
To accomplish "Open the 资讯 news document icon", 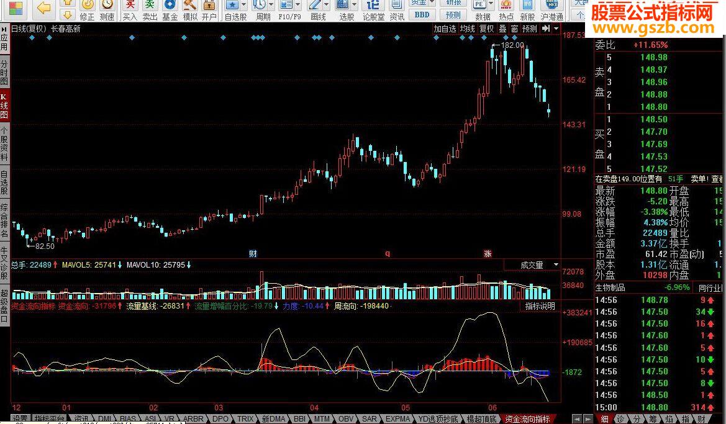I will tap(396, 4).
